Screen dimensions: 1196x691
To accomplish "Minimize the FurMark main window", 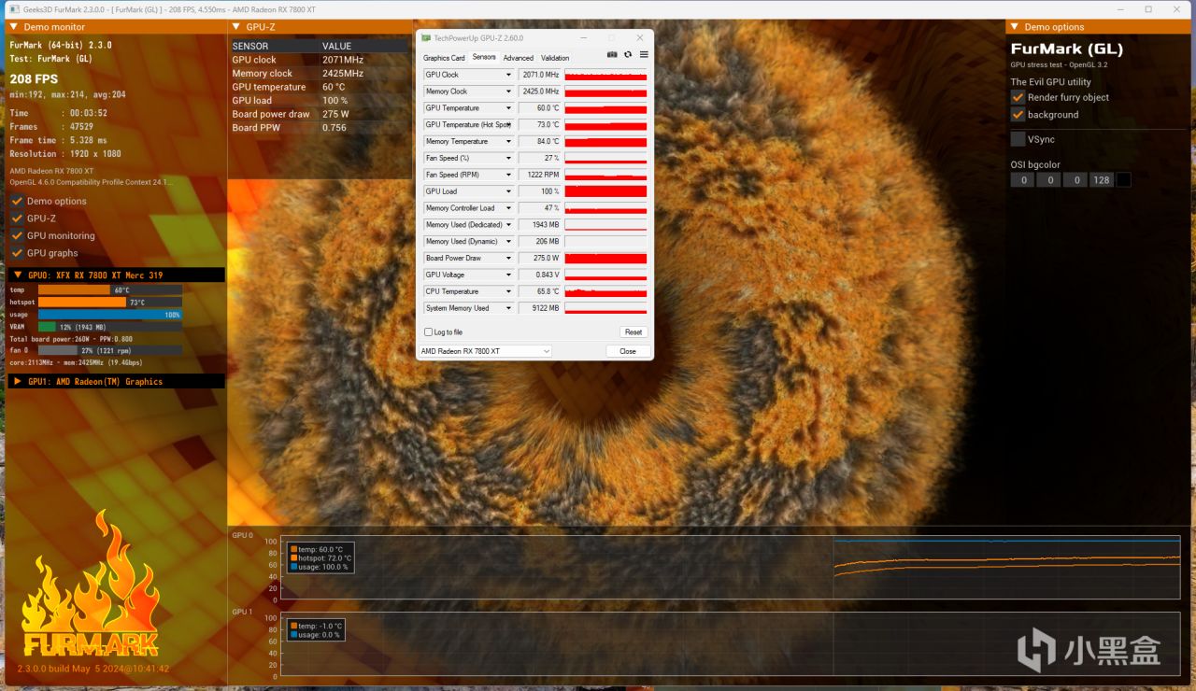I will point(1119,9).
